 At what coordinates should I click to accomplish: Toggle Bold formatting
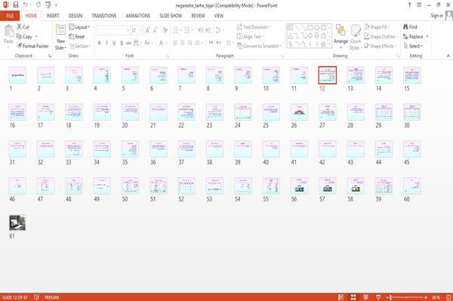(100, 43)
